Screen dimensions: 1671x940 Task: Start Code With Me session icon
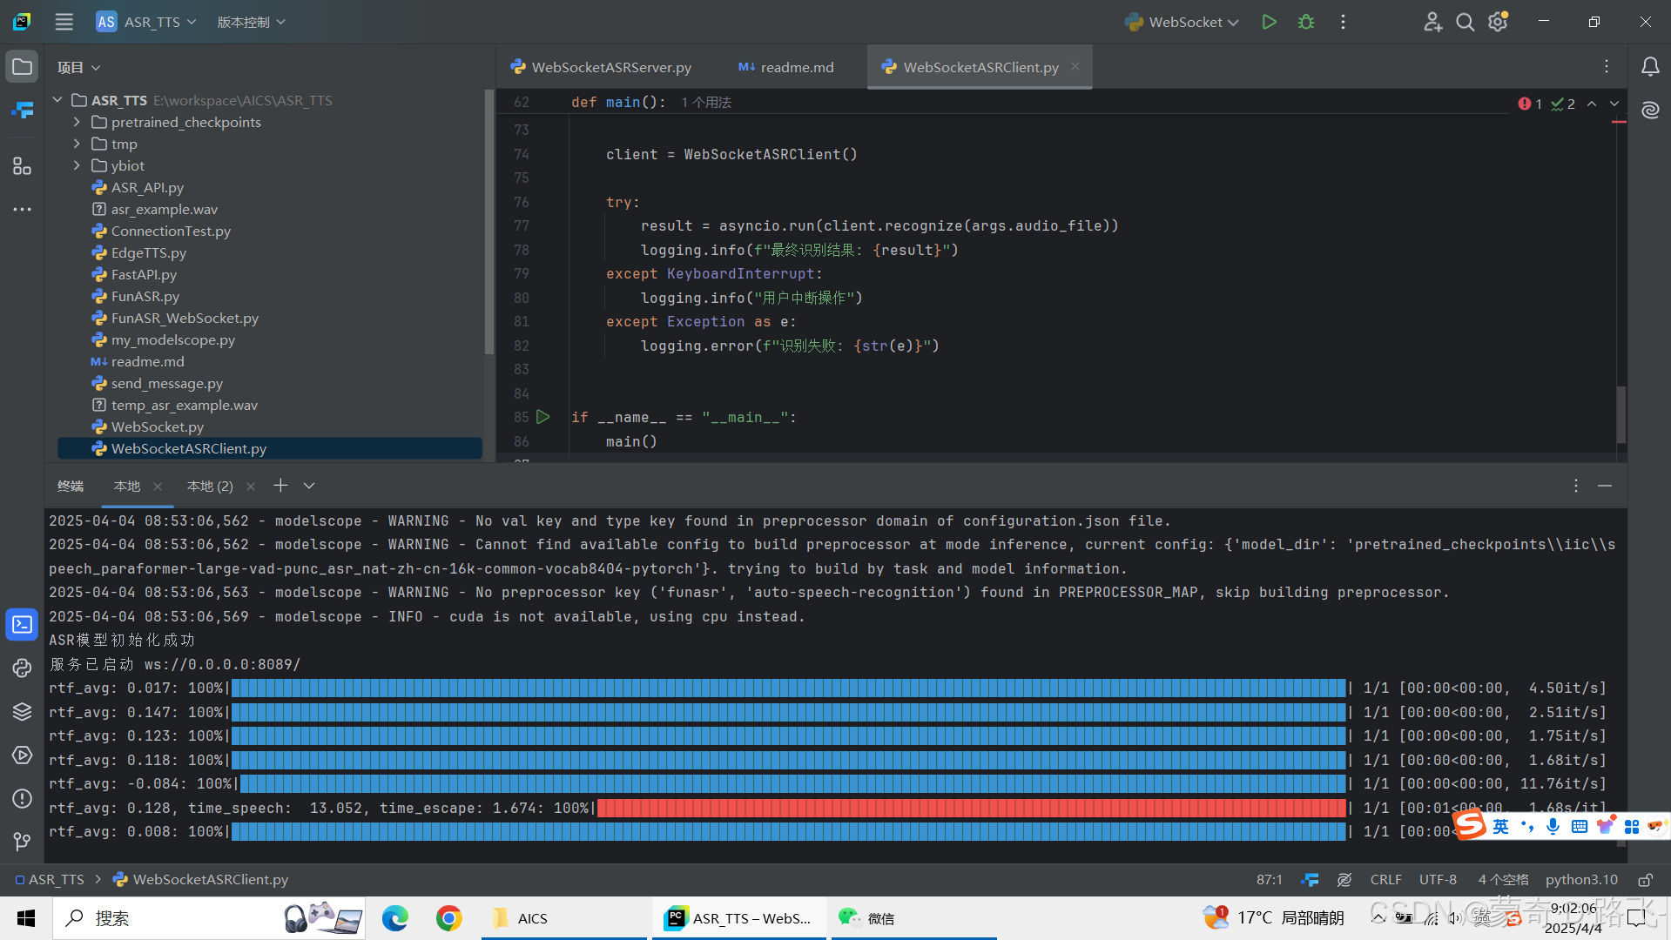[x=1432, y=22]
